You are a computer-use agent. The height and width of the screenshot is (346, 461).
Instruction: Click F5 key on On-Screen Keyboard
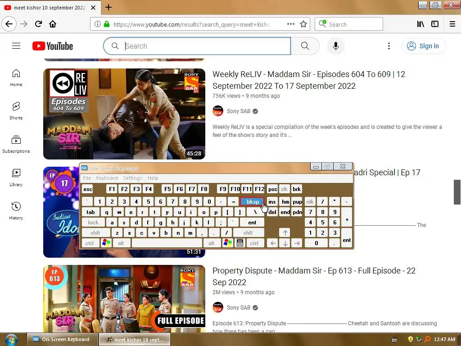(x=167, y=189)
